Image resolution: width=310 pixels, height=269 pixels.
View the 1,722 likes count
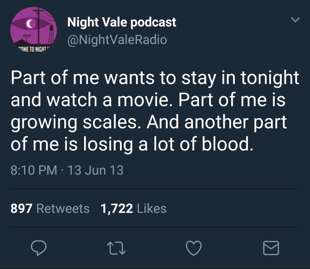(117, 208)
